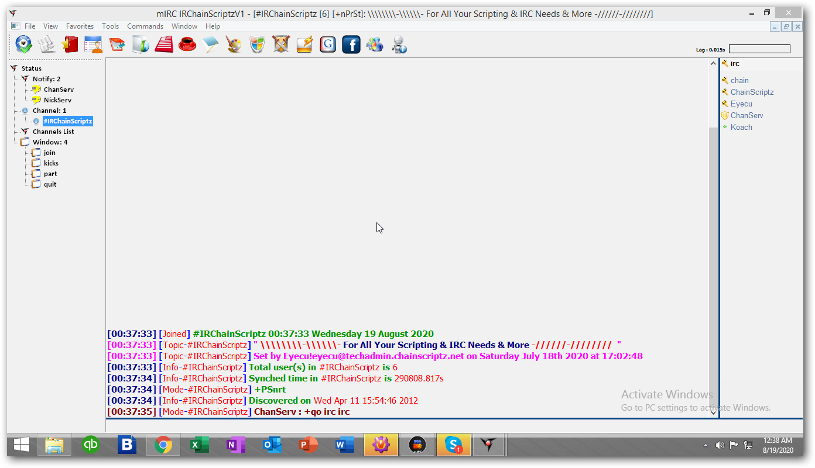Select Channels List in the sidebar tree
The image size is (815, 468).
tap(53, 132)
